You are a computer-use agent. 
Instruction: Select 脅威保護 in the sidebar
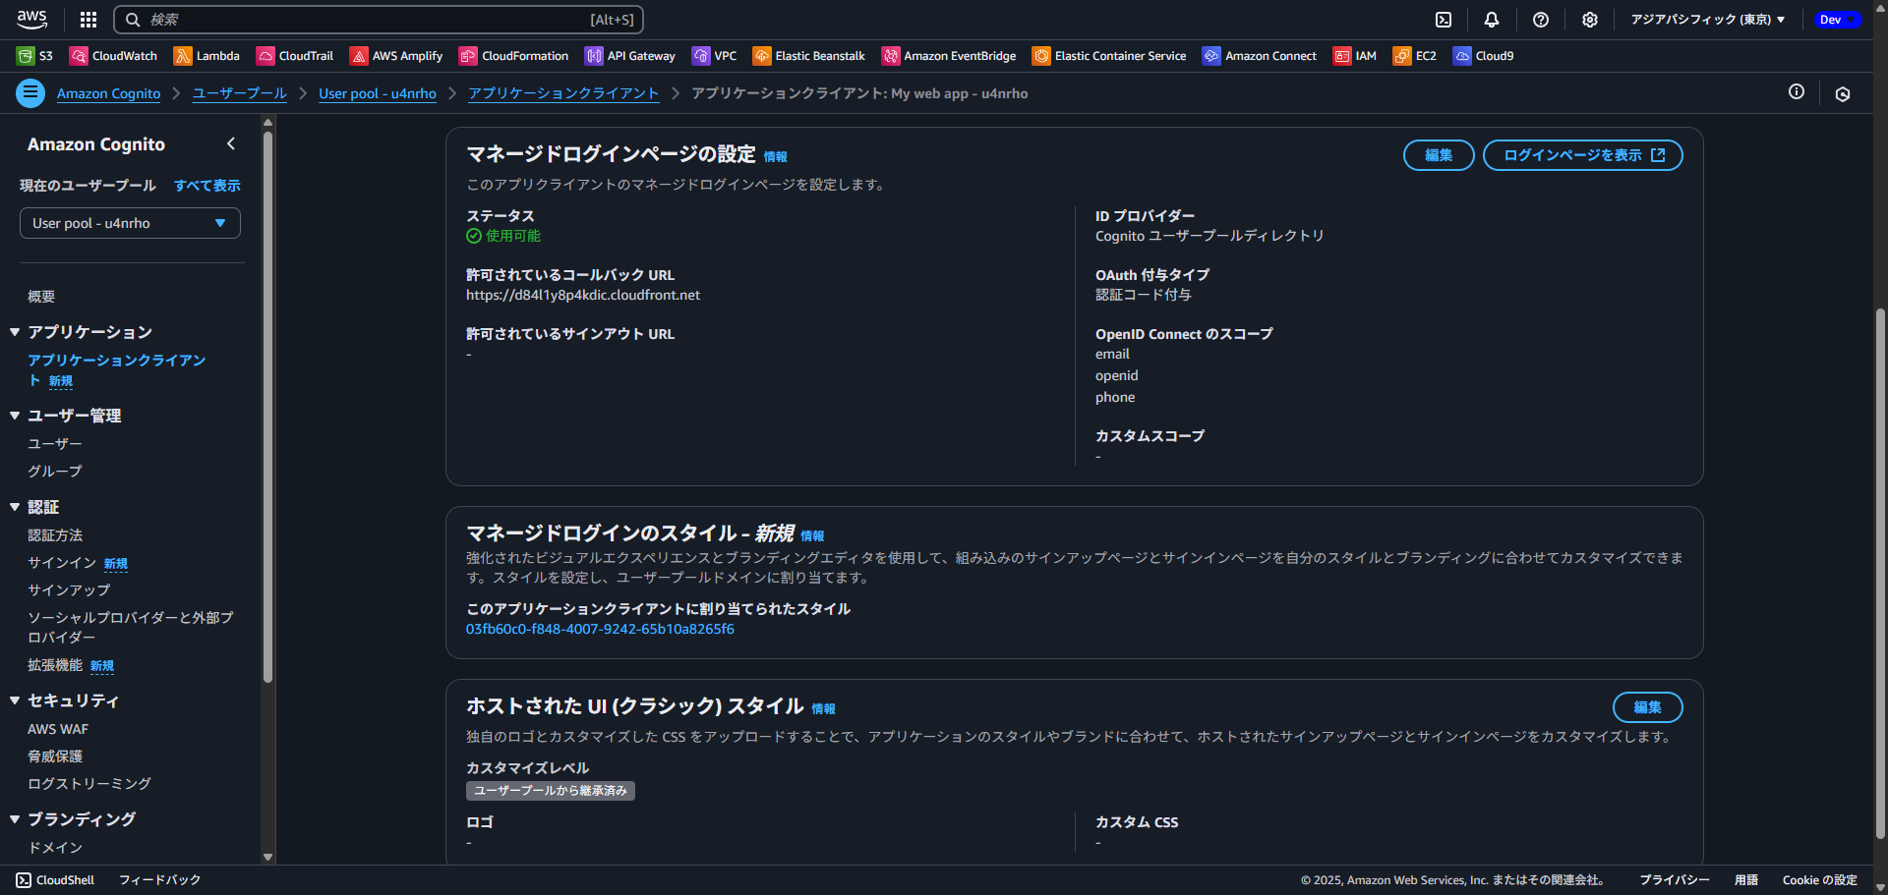click(x=55, y=756)
